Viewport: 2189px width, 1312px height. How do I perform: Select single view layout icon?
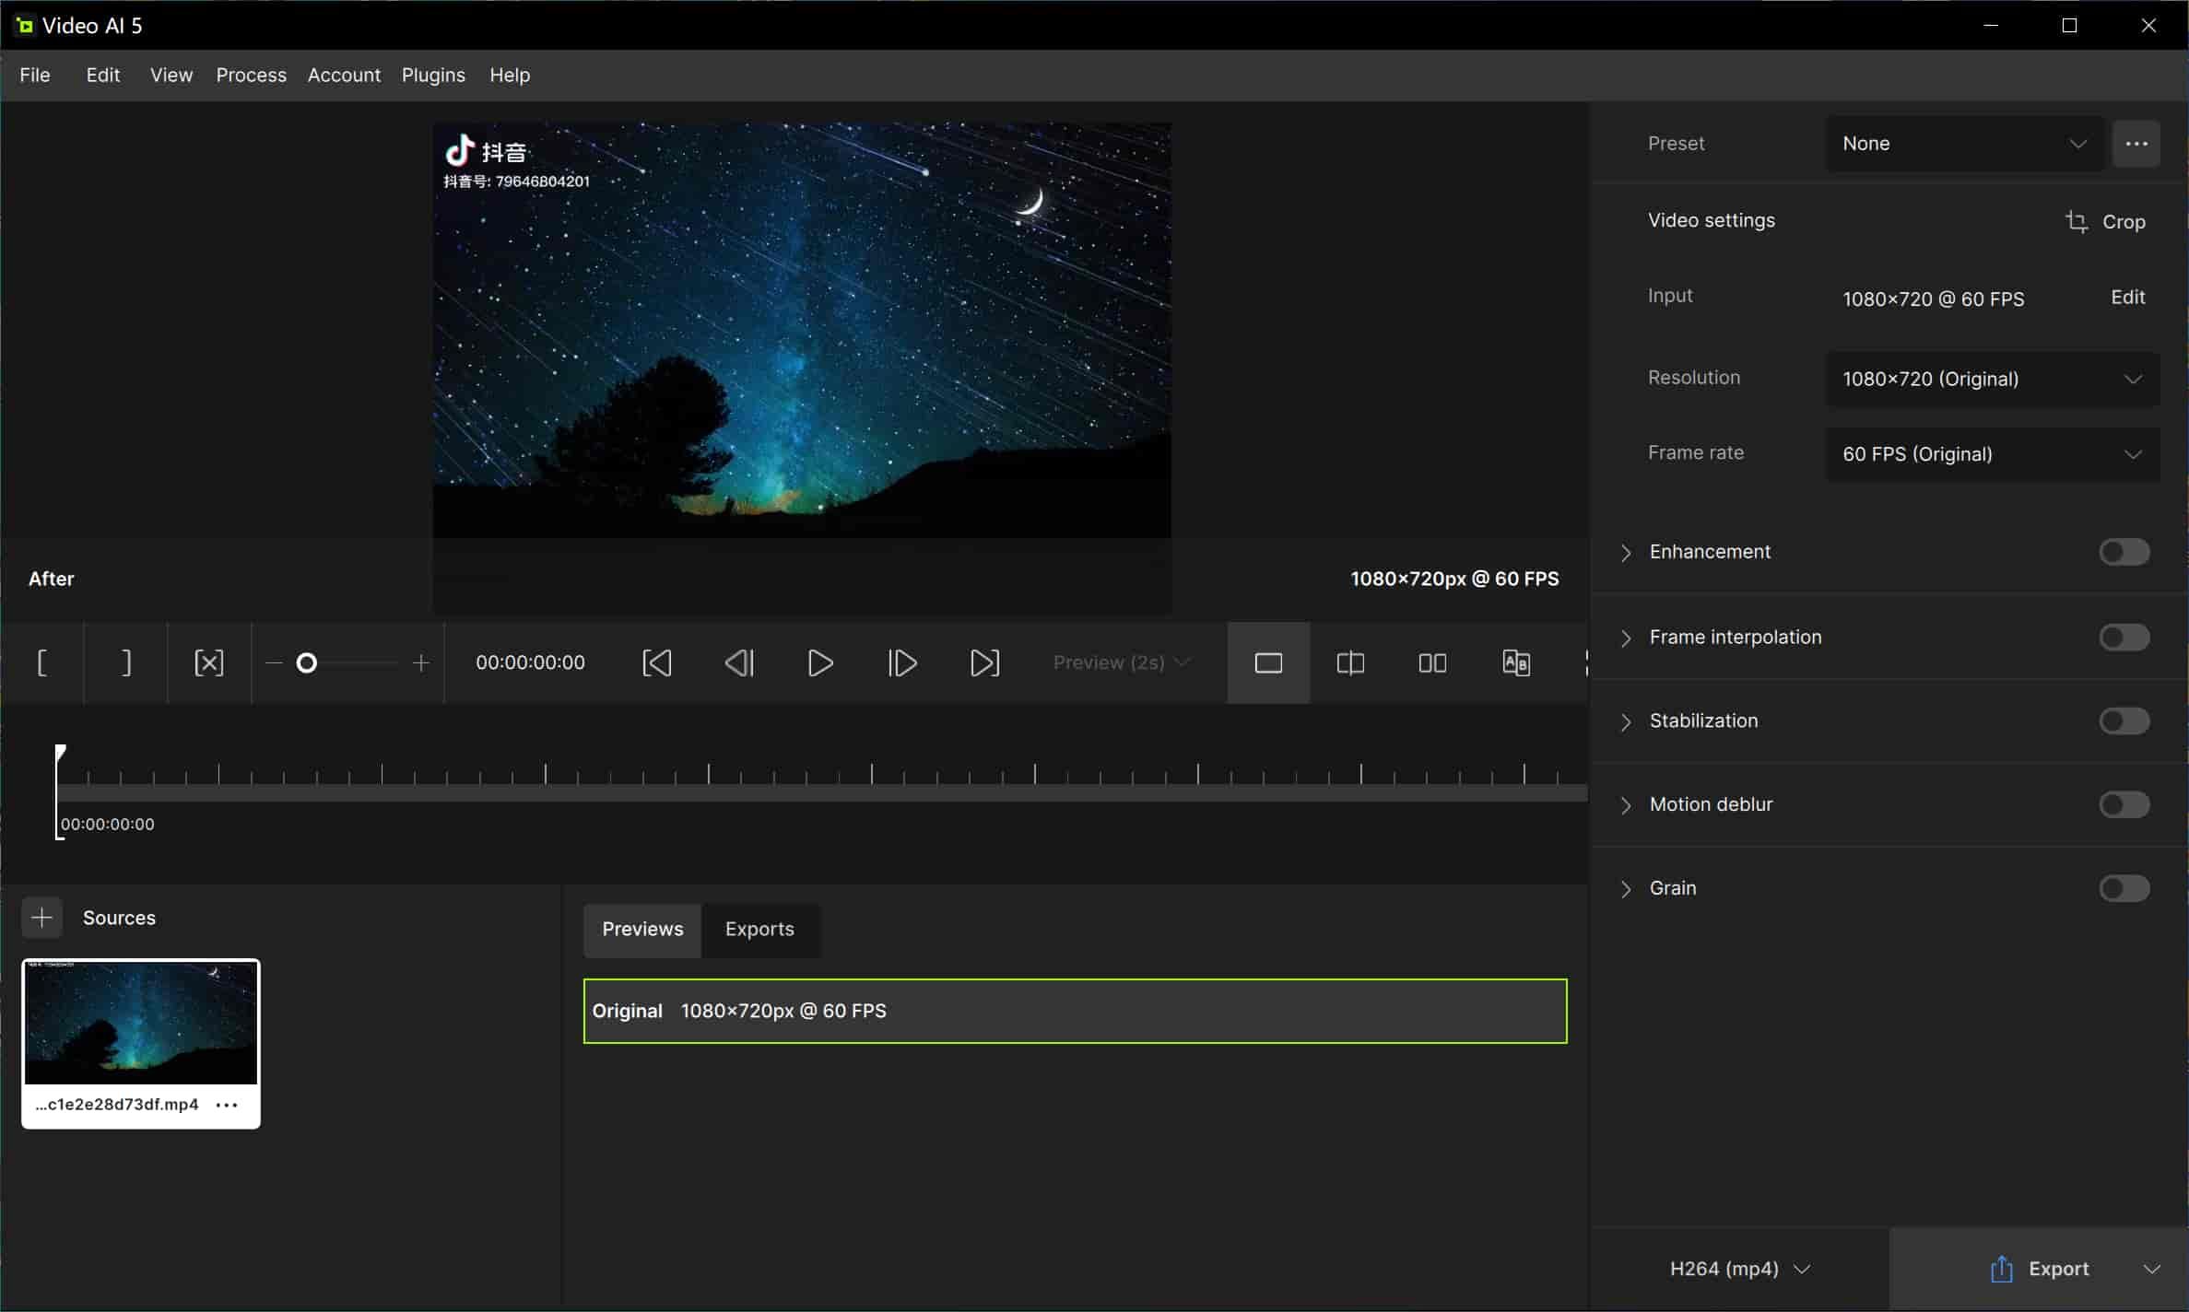(x=1268, y=662)
